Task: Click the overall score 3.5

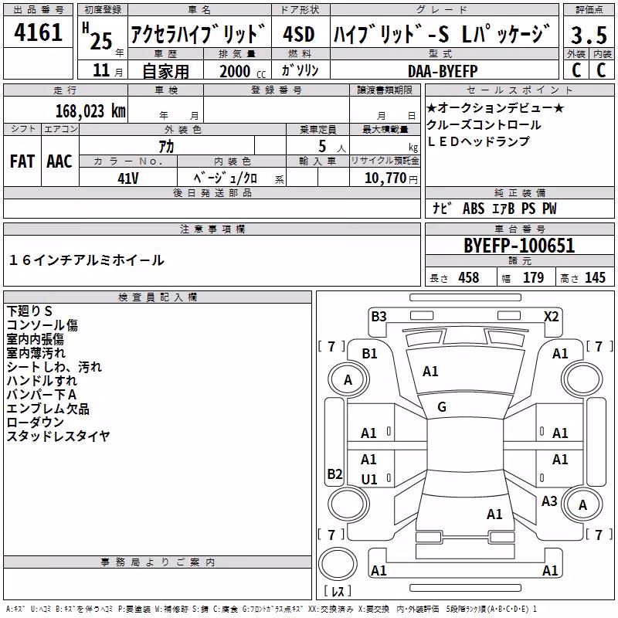Action: point(589,35)
